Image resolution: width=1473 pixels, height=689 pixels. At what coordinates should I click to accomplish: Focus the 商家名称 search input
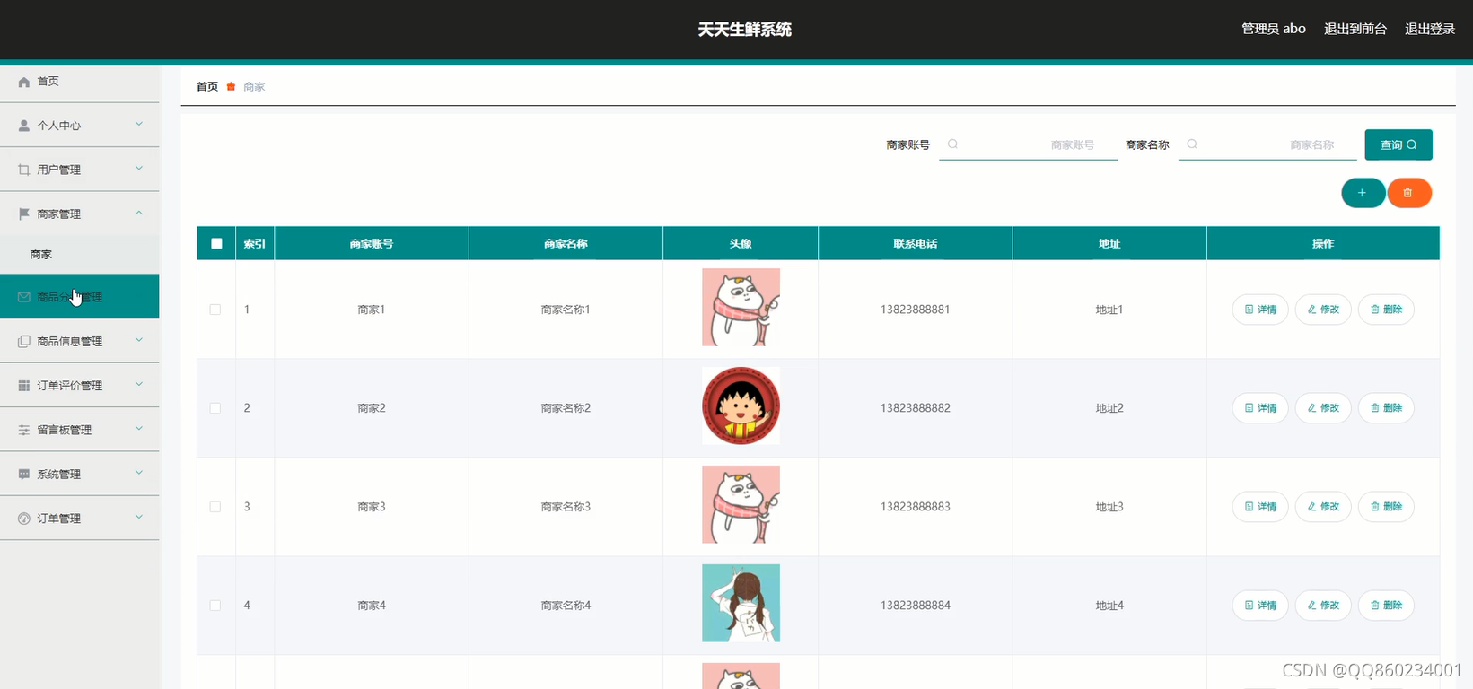(x=1267, y=144)
